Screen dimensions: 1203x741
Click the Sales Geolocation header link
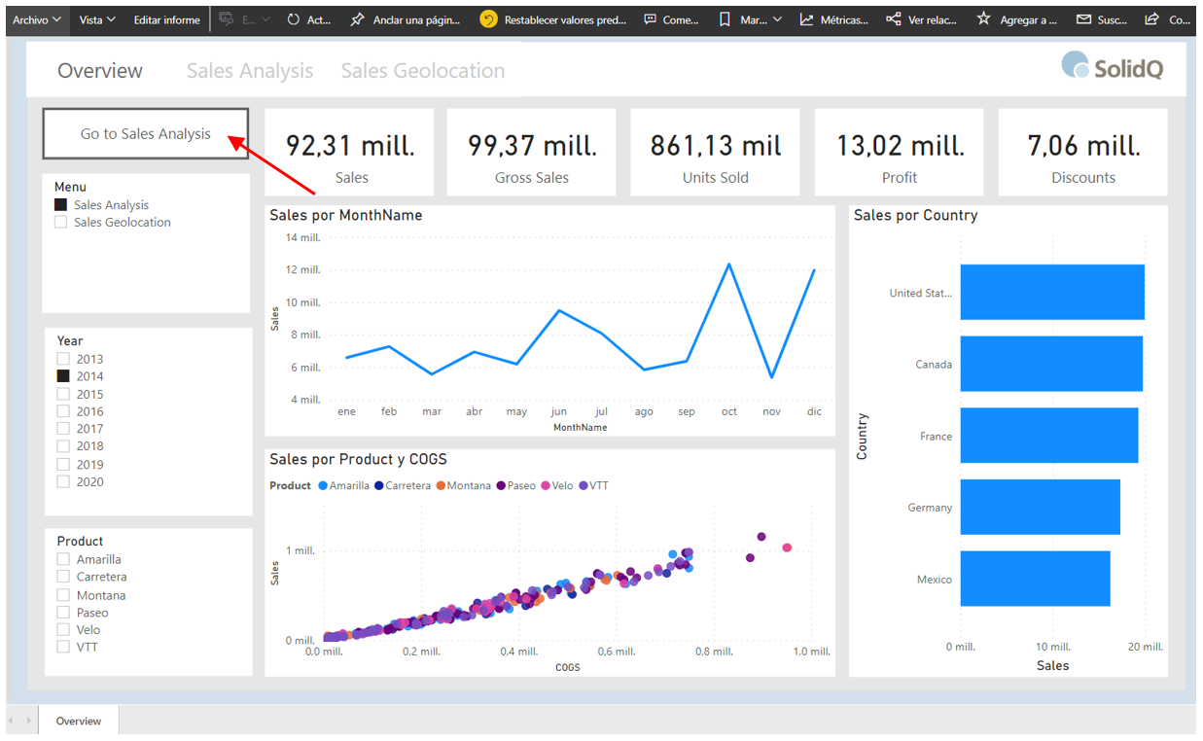[x=422, y=71]
